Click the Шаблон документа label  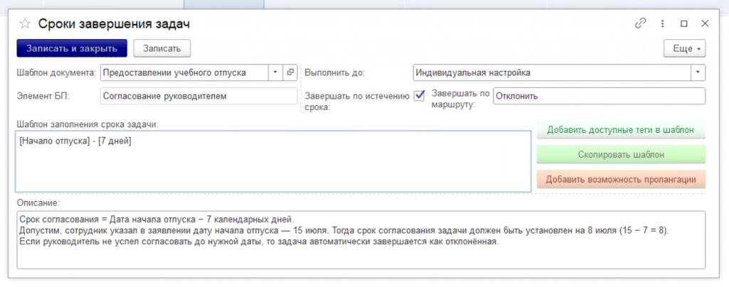(56, 72)
